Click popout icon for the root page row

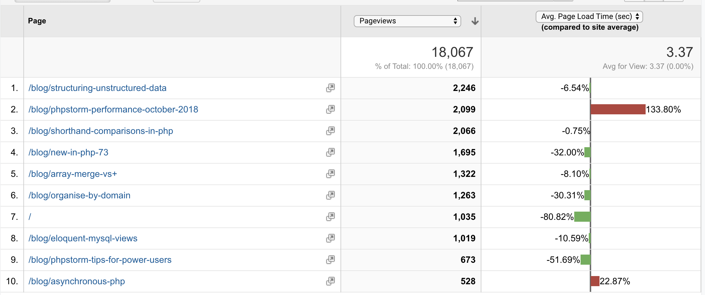[330, 217]
